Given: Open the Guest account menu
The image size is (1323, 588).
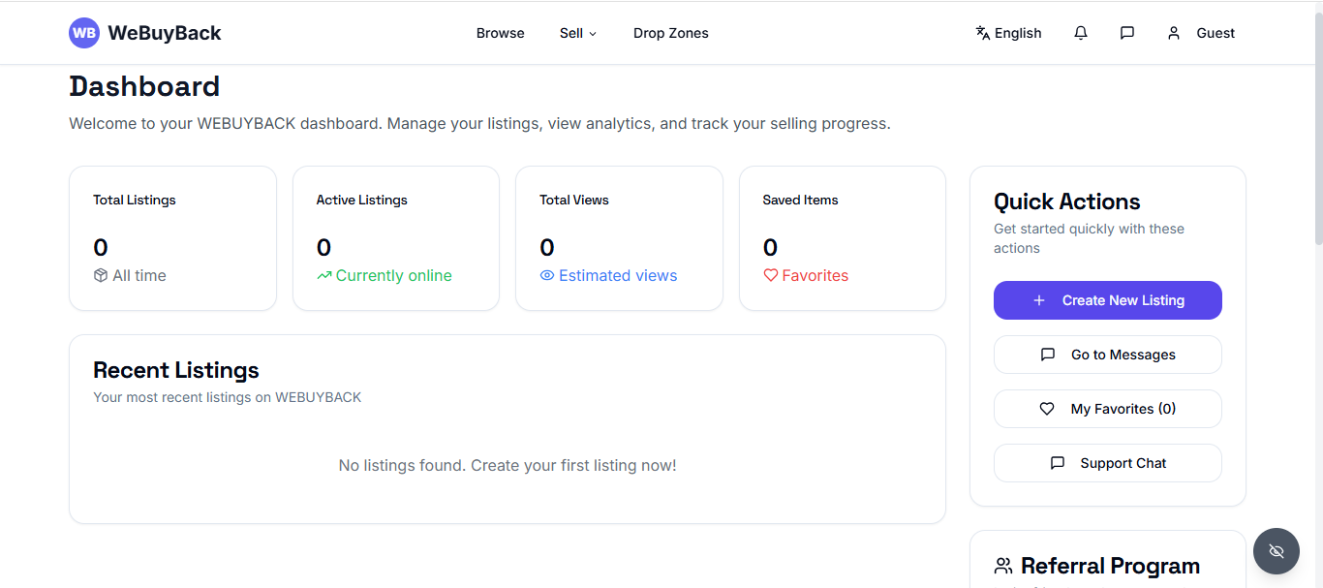Looking at the screenshot, I should [1201, 33].
